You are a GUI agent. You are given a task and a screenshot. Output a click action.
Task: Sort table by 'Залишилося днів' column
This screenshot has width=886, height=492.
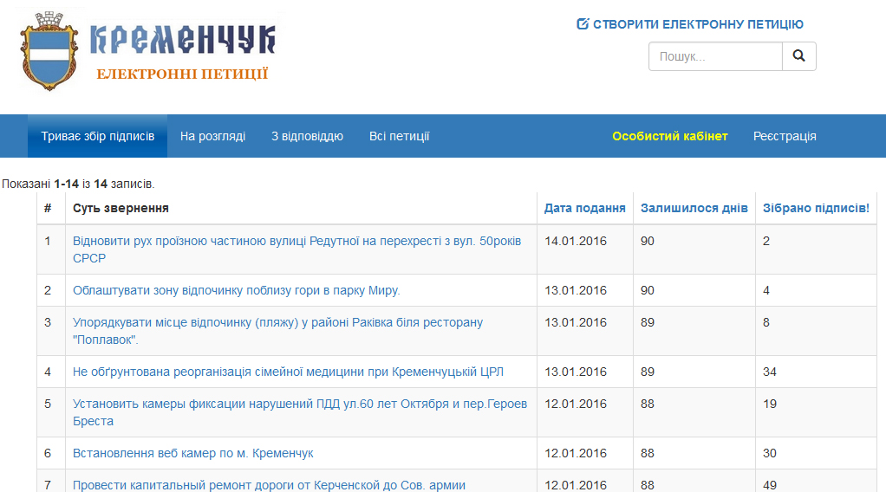[x=694, y=208]
